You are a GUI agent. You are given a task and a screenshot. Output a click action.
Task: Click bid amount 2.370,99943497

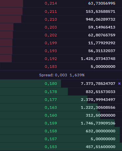pos(98,100)
